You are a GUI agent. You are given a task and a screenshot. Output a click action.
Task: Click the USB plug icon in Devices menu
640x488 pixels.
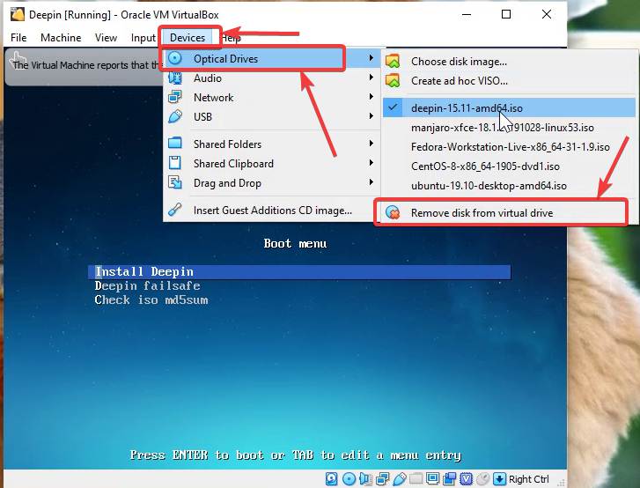pos(175,117)
